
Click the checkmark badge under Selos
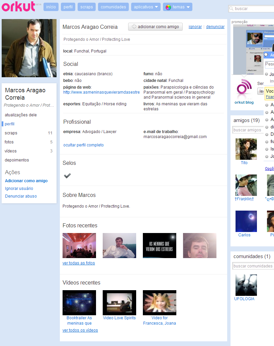click(67, 176)
